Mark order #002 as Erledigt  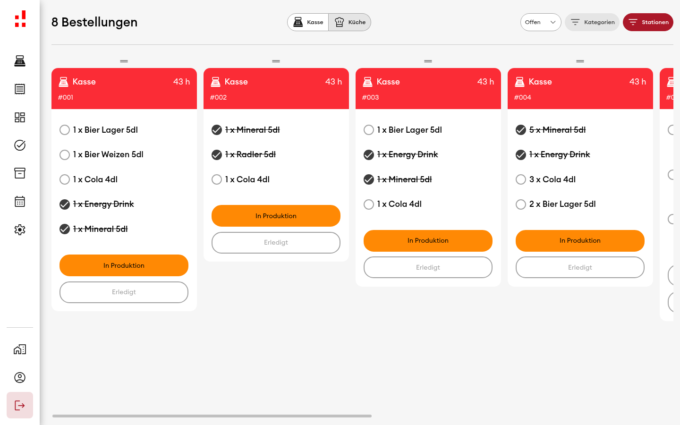(276, 243)
